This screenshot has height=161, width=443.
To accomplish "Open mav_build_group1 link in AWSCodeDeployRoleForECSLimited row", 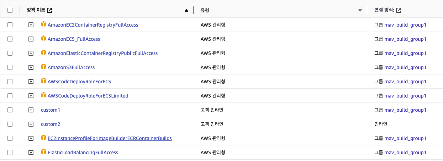I will pyautogui.click(x=405, y=96).
